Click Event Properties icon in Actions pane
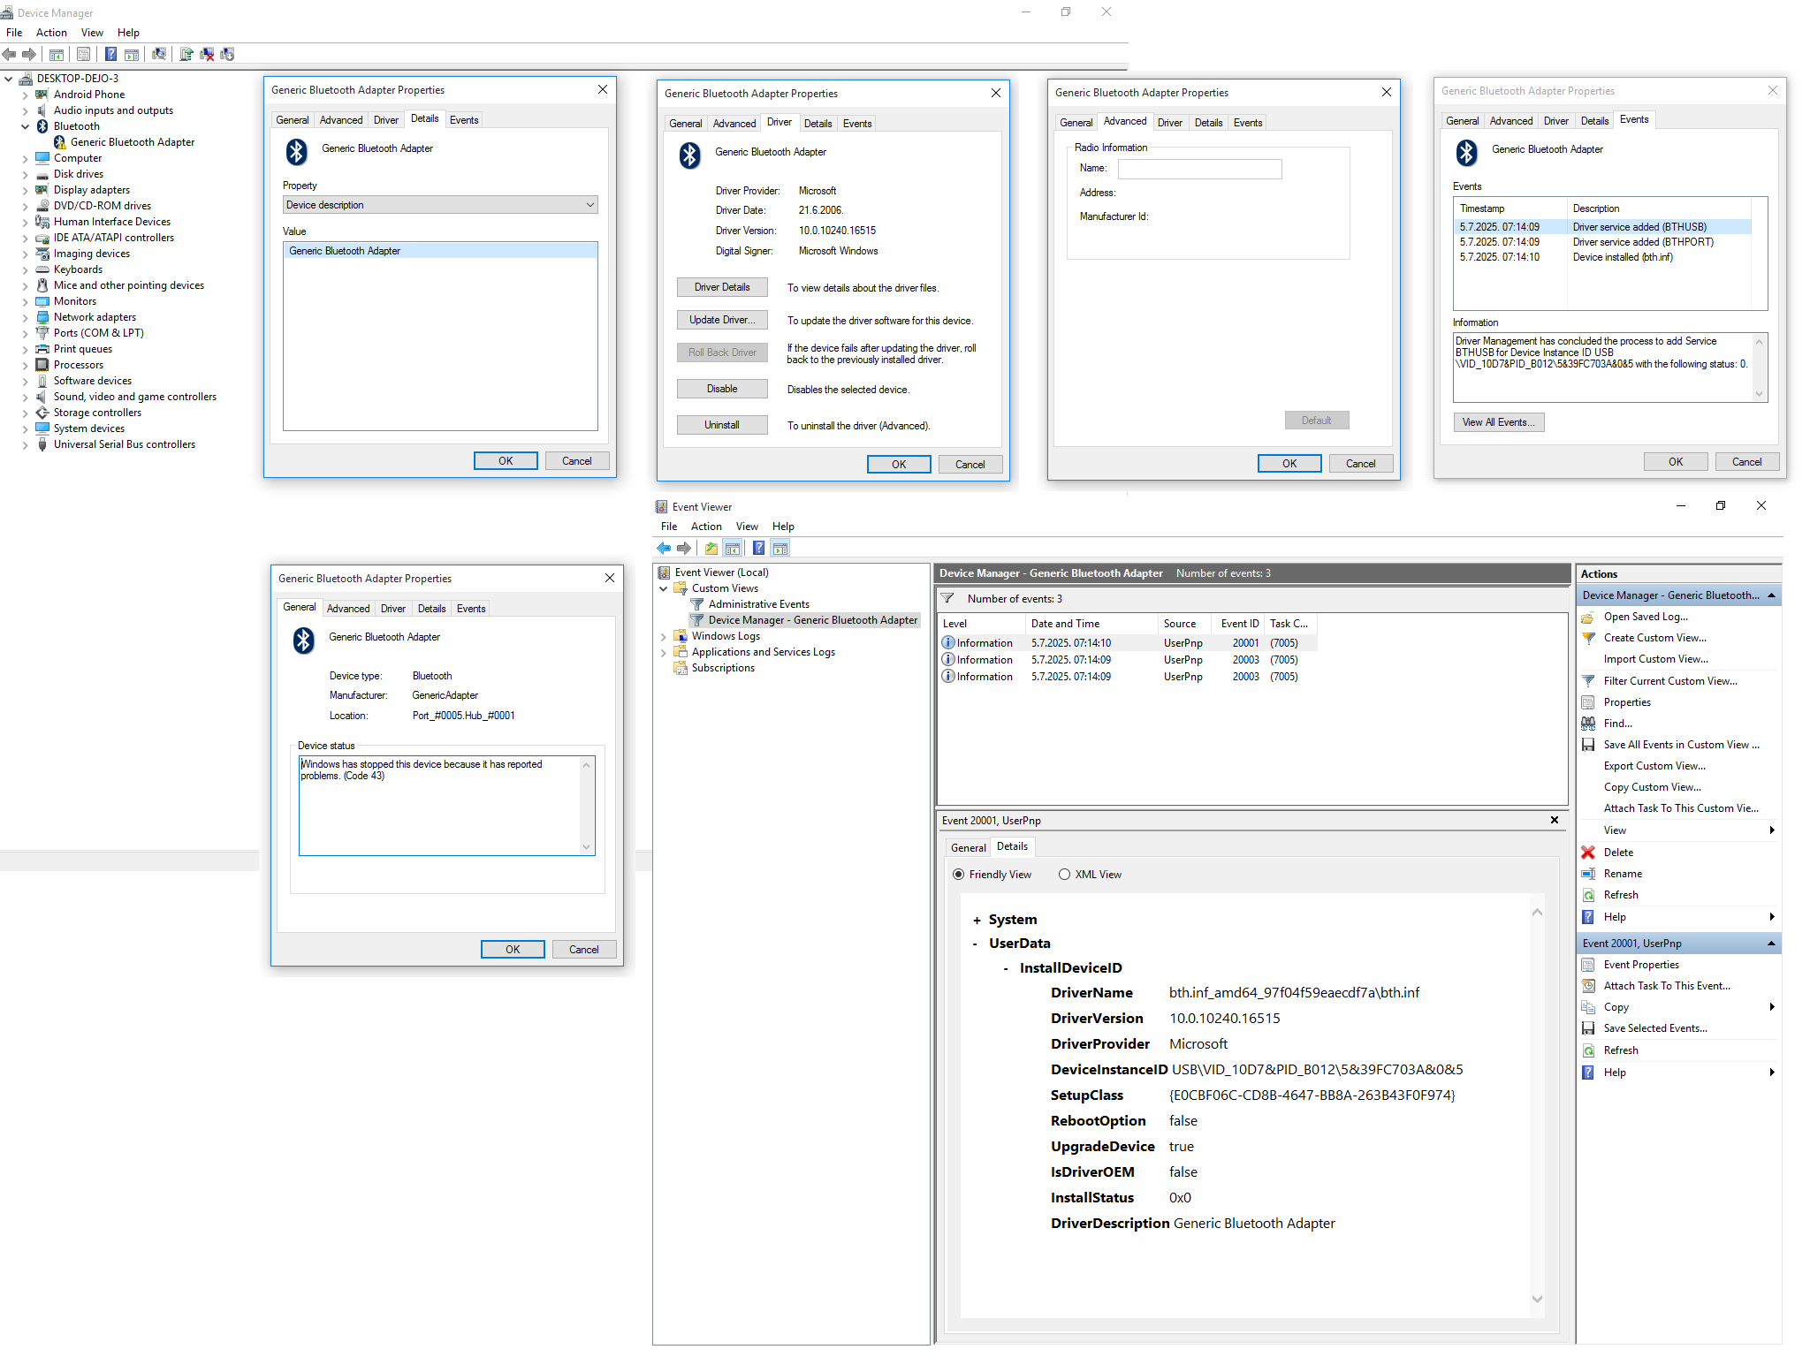The image size is (1810, 1357). point(1588,965)
